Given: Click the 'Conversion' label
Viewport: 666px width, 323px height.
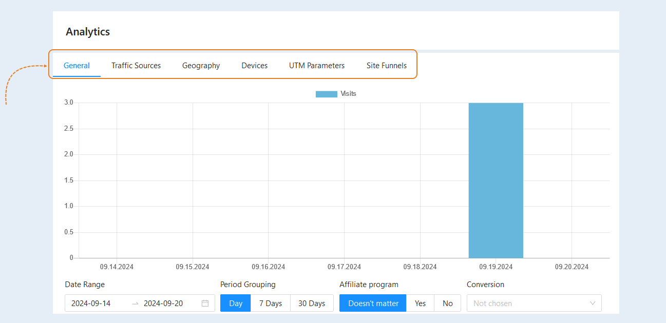Looking at the screenshot, I should click(485, 285).
